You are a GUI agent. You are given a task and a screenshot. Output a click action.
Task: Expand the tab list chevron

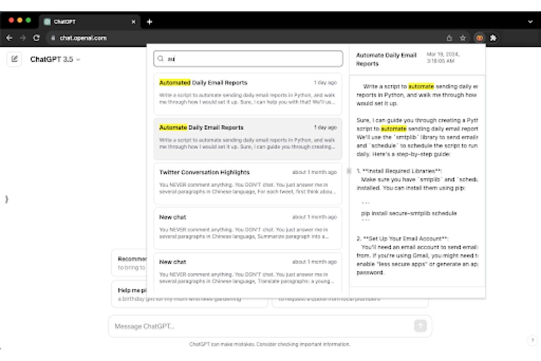click(530, 22)
